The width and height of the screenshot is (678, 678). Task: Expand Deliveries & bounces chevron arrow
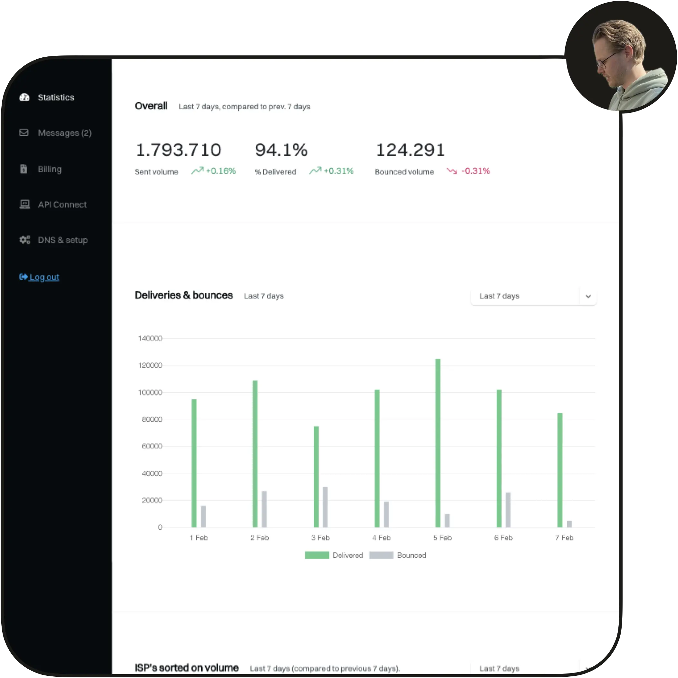coord(588,296)
